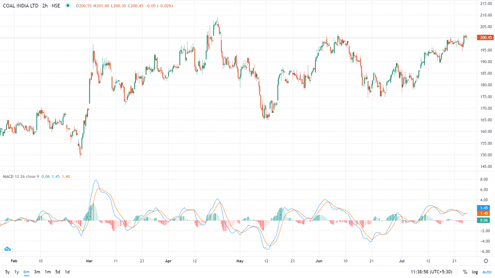Click the blue 1.45 MACD axis label
Image resolution: width=495 pixels, height=278 pixels.
click(x=483, y=208)
